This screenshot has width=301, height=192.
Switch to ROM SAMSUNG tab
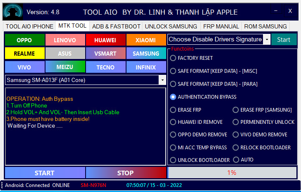point(266,26)
